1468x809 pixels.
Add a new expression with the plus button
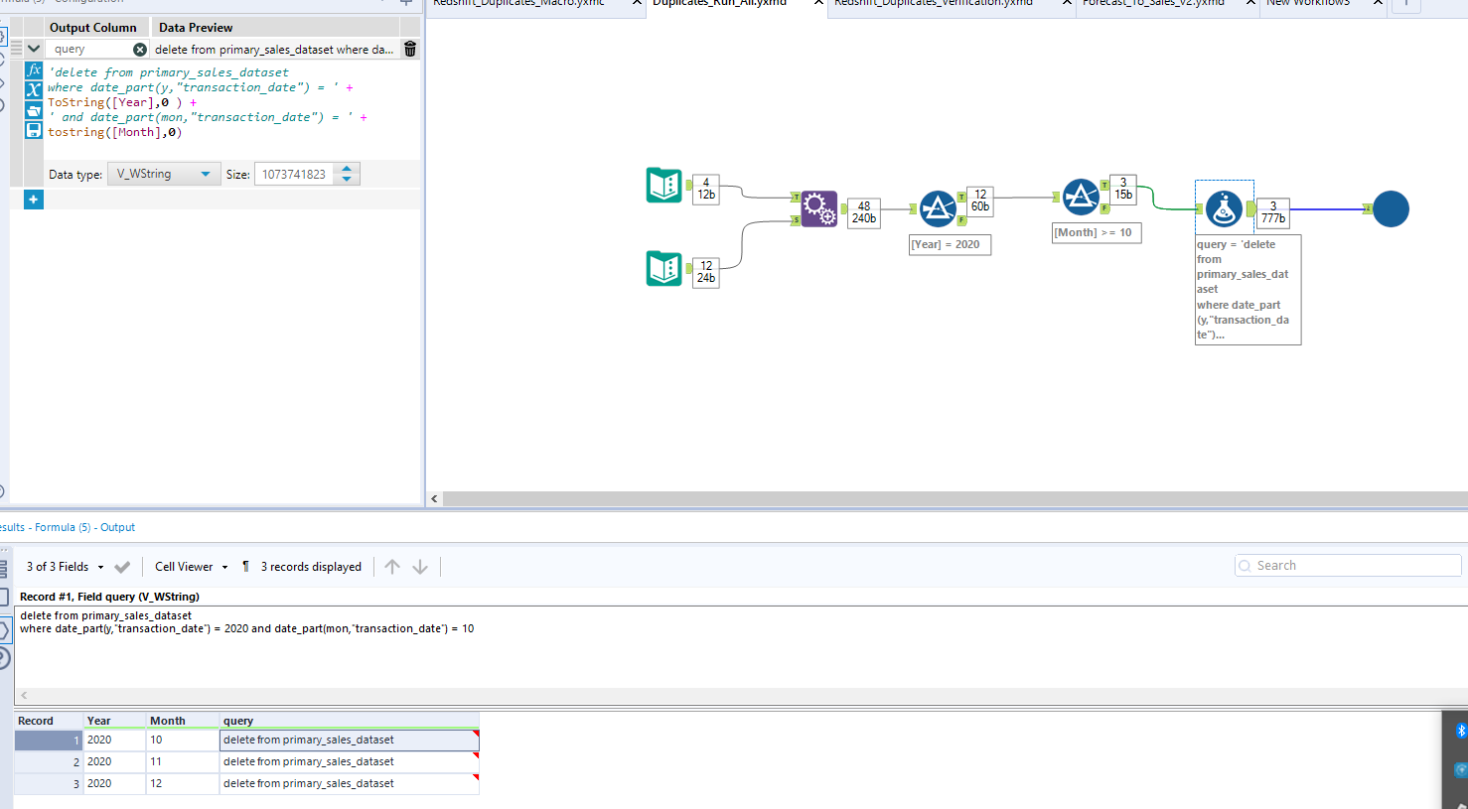click(33, 199)
